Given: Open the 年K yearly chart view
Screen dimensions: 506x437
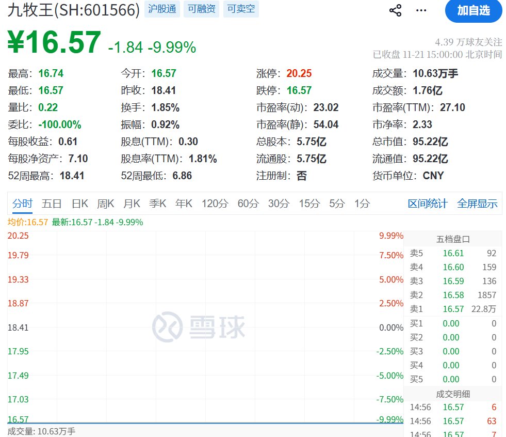Looking at the screenshot, I should (184, 204).
